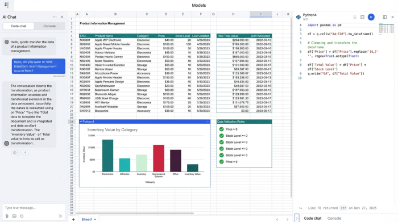
Task: Select the Python 4 chart cell header bar
Action: click(144, 122)
